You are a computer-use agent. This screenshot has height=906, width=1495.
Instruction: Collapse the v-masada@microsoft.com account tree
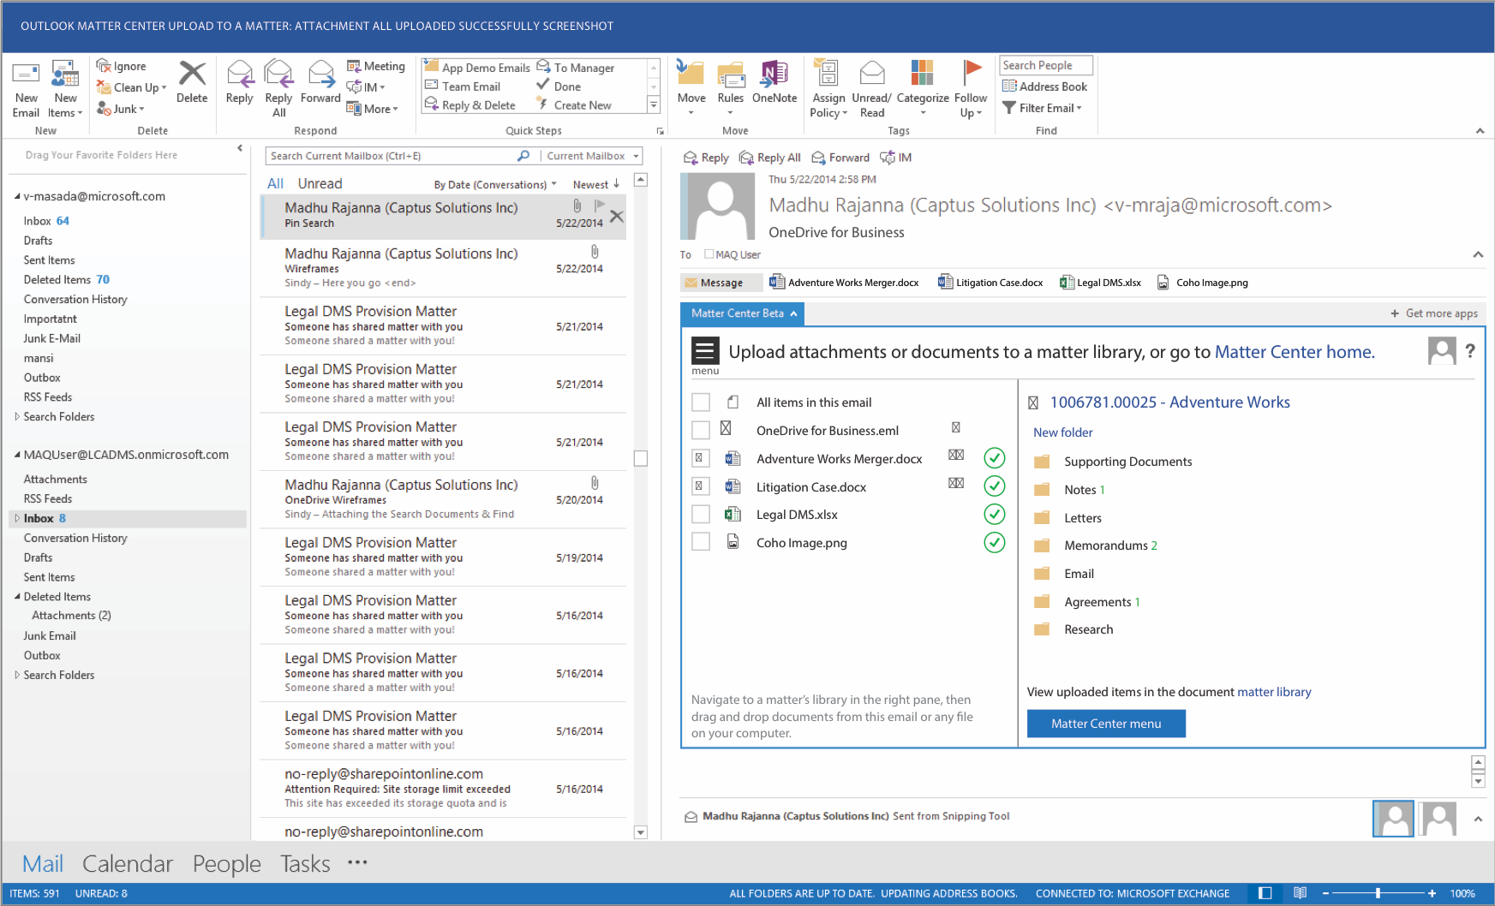pos(16,196)
